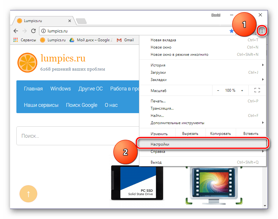Open the Мой диск Google bookmark
Viewport: 278px width, 219px height.
click(x=91, y=40)
